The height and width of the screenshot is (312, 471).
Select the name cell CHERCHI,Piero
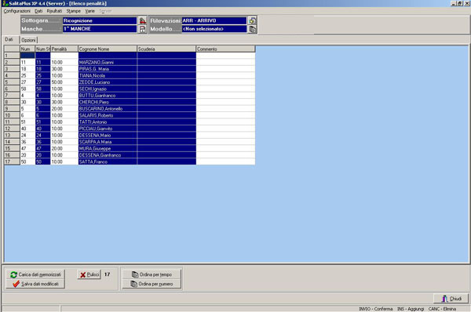[108, 102]
